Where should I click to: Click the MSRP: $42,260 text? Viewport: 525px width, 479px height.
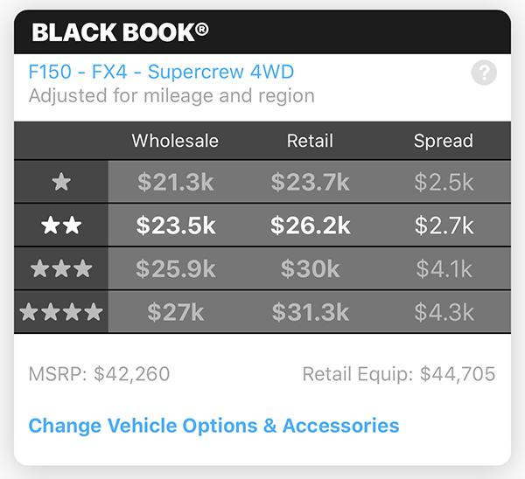[99, 375]
